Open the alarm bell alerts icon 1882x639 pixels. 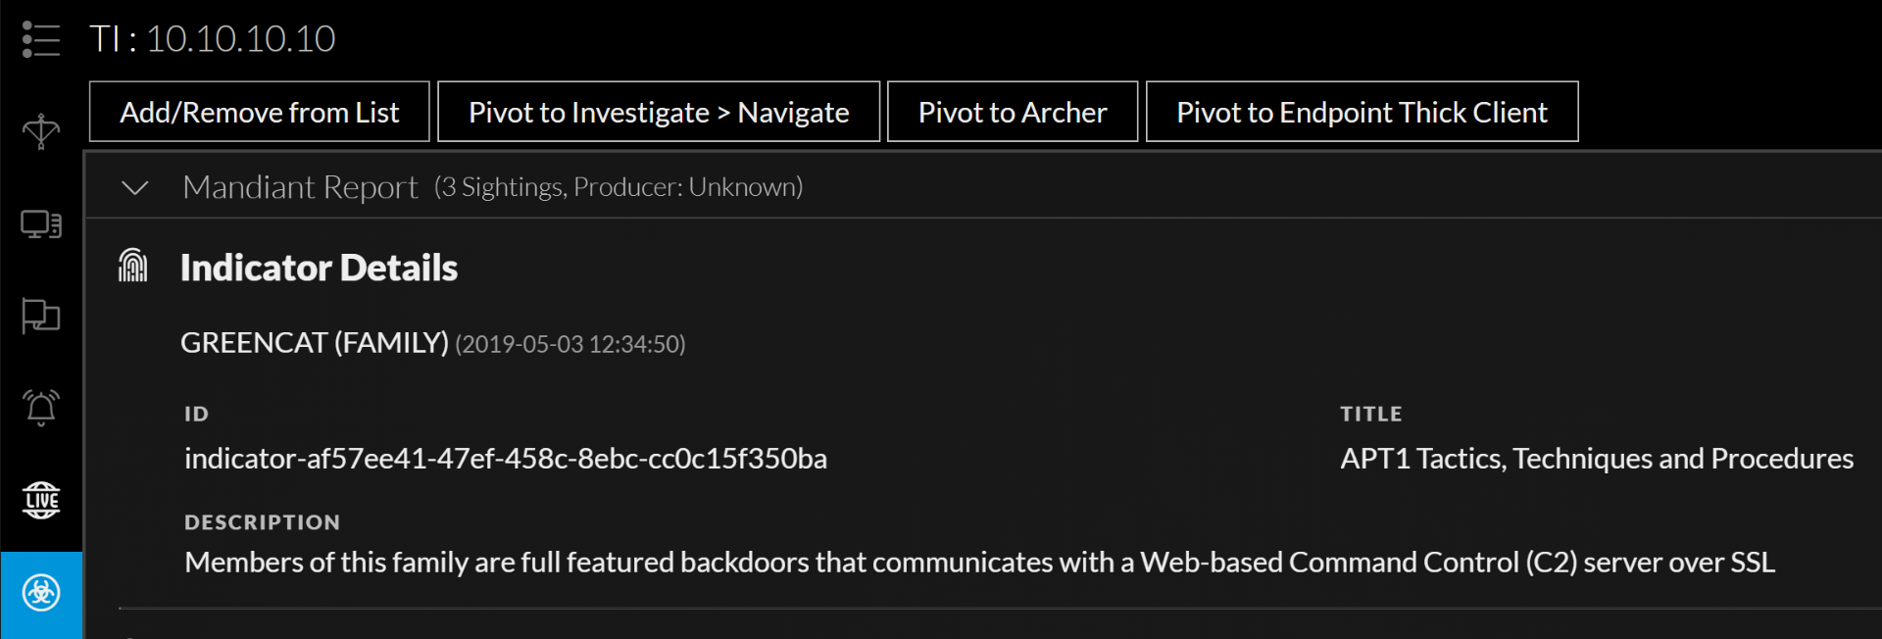tap(41, 407)
